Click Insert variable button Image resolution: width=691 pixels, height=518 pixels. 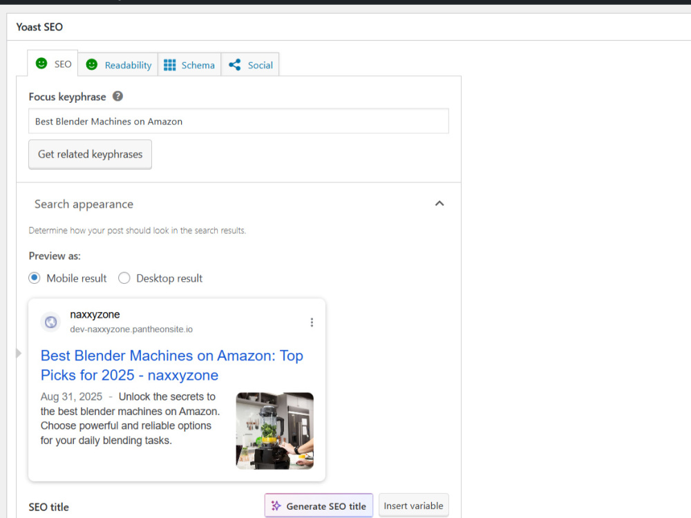[413, 506]
